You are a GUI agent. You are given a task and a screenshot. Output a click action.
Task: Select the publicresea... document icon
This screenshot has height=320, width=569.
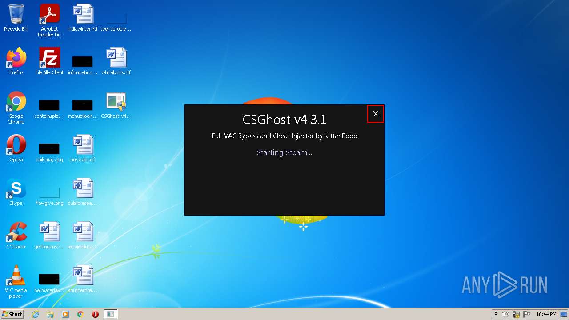tap(83, 192)
